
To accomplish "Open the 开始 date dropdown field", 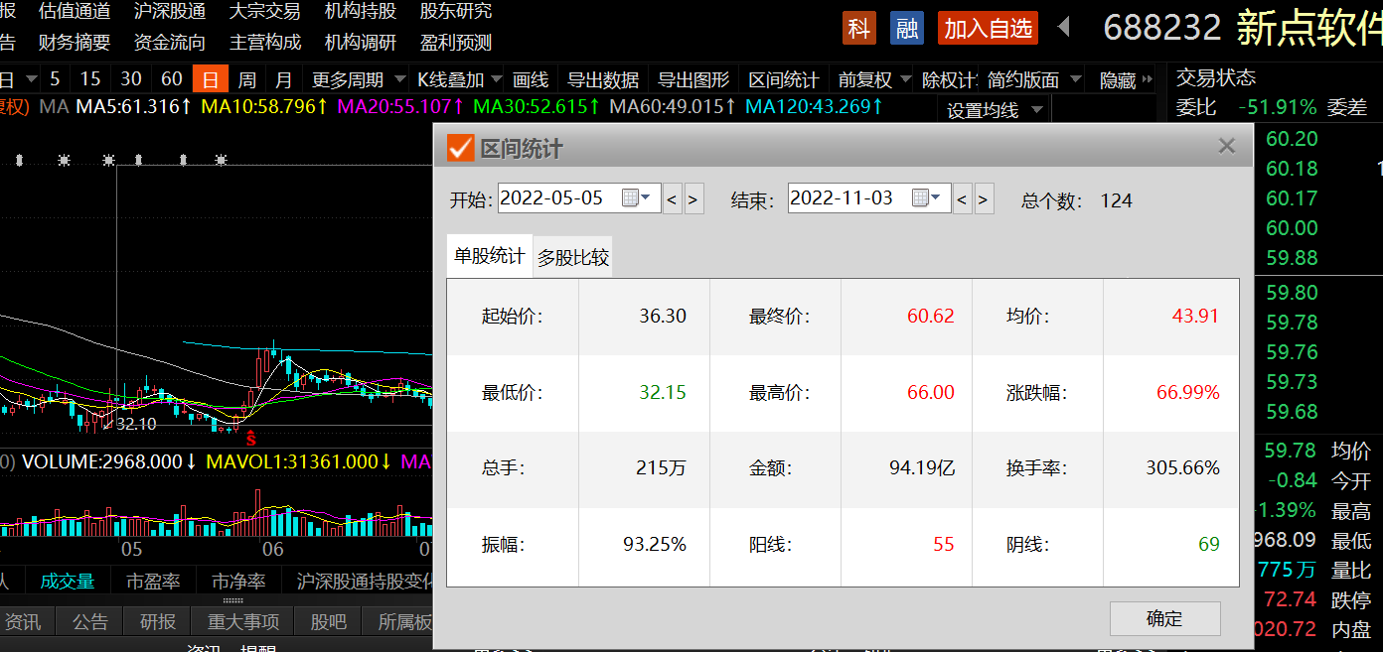I will [580, 198].
